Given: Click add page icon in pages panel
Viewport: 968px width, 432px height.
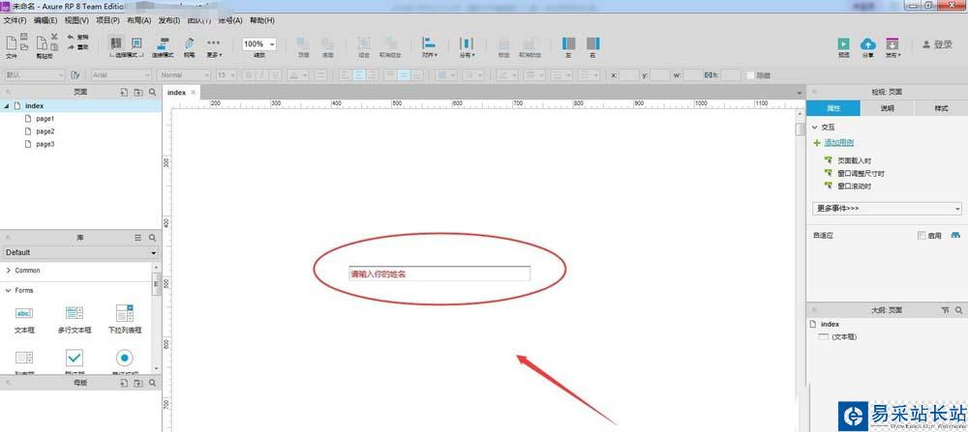Looking at the screenshot, I should click(124, 92).
